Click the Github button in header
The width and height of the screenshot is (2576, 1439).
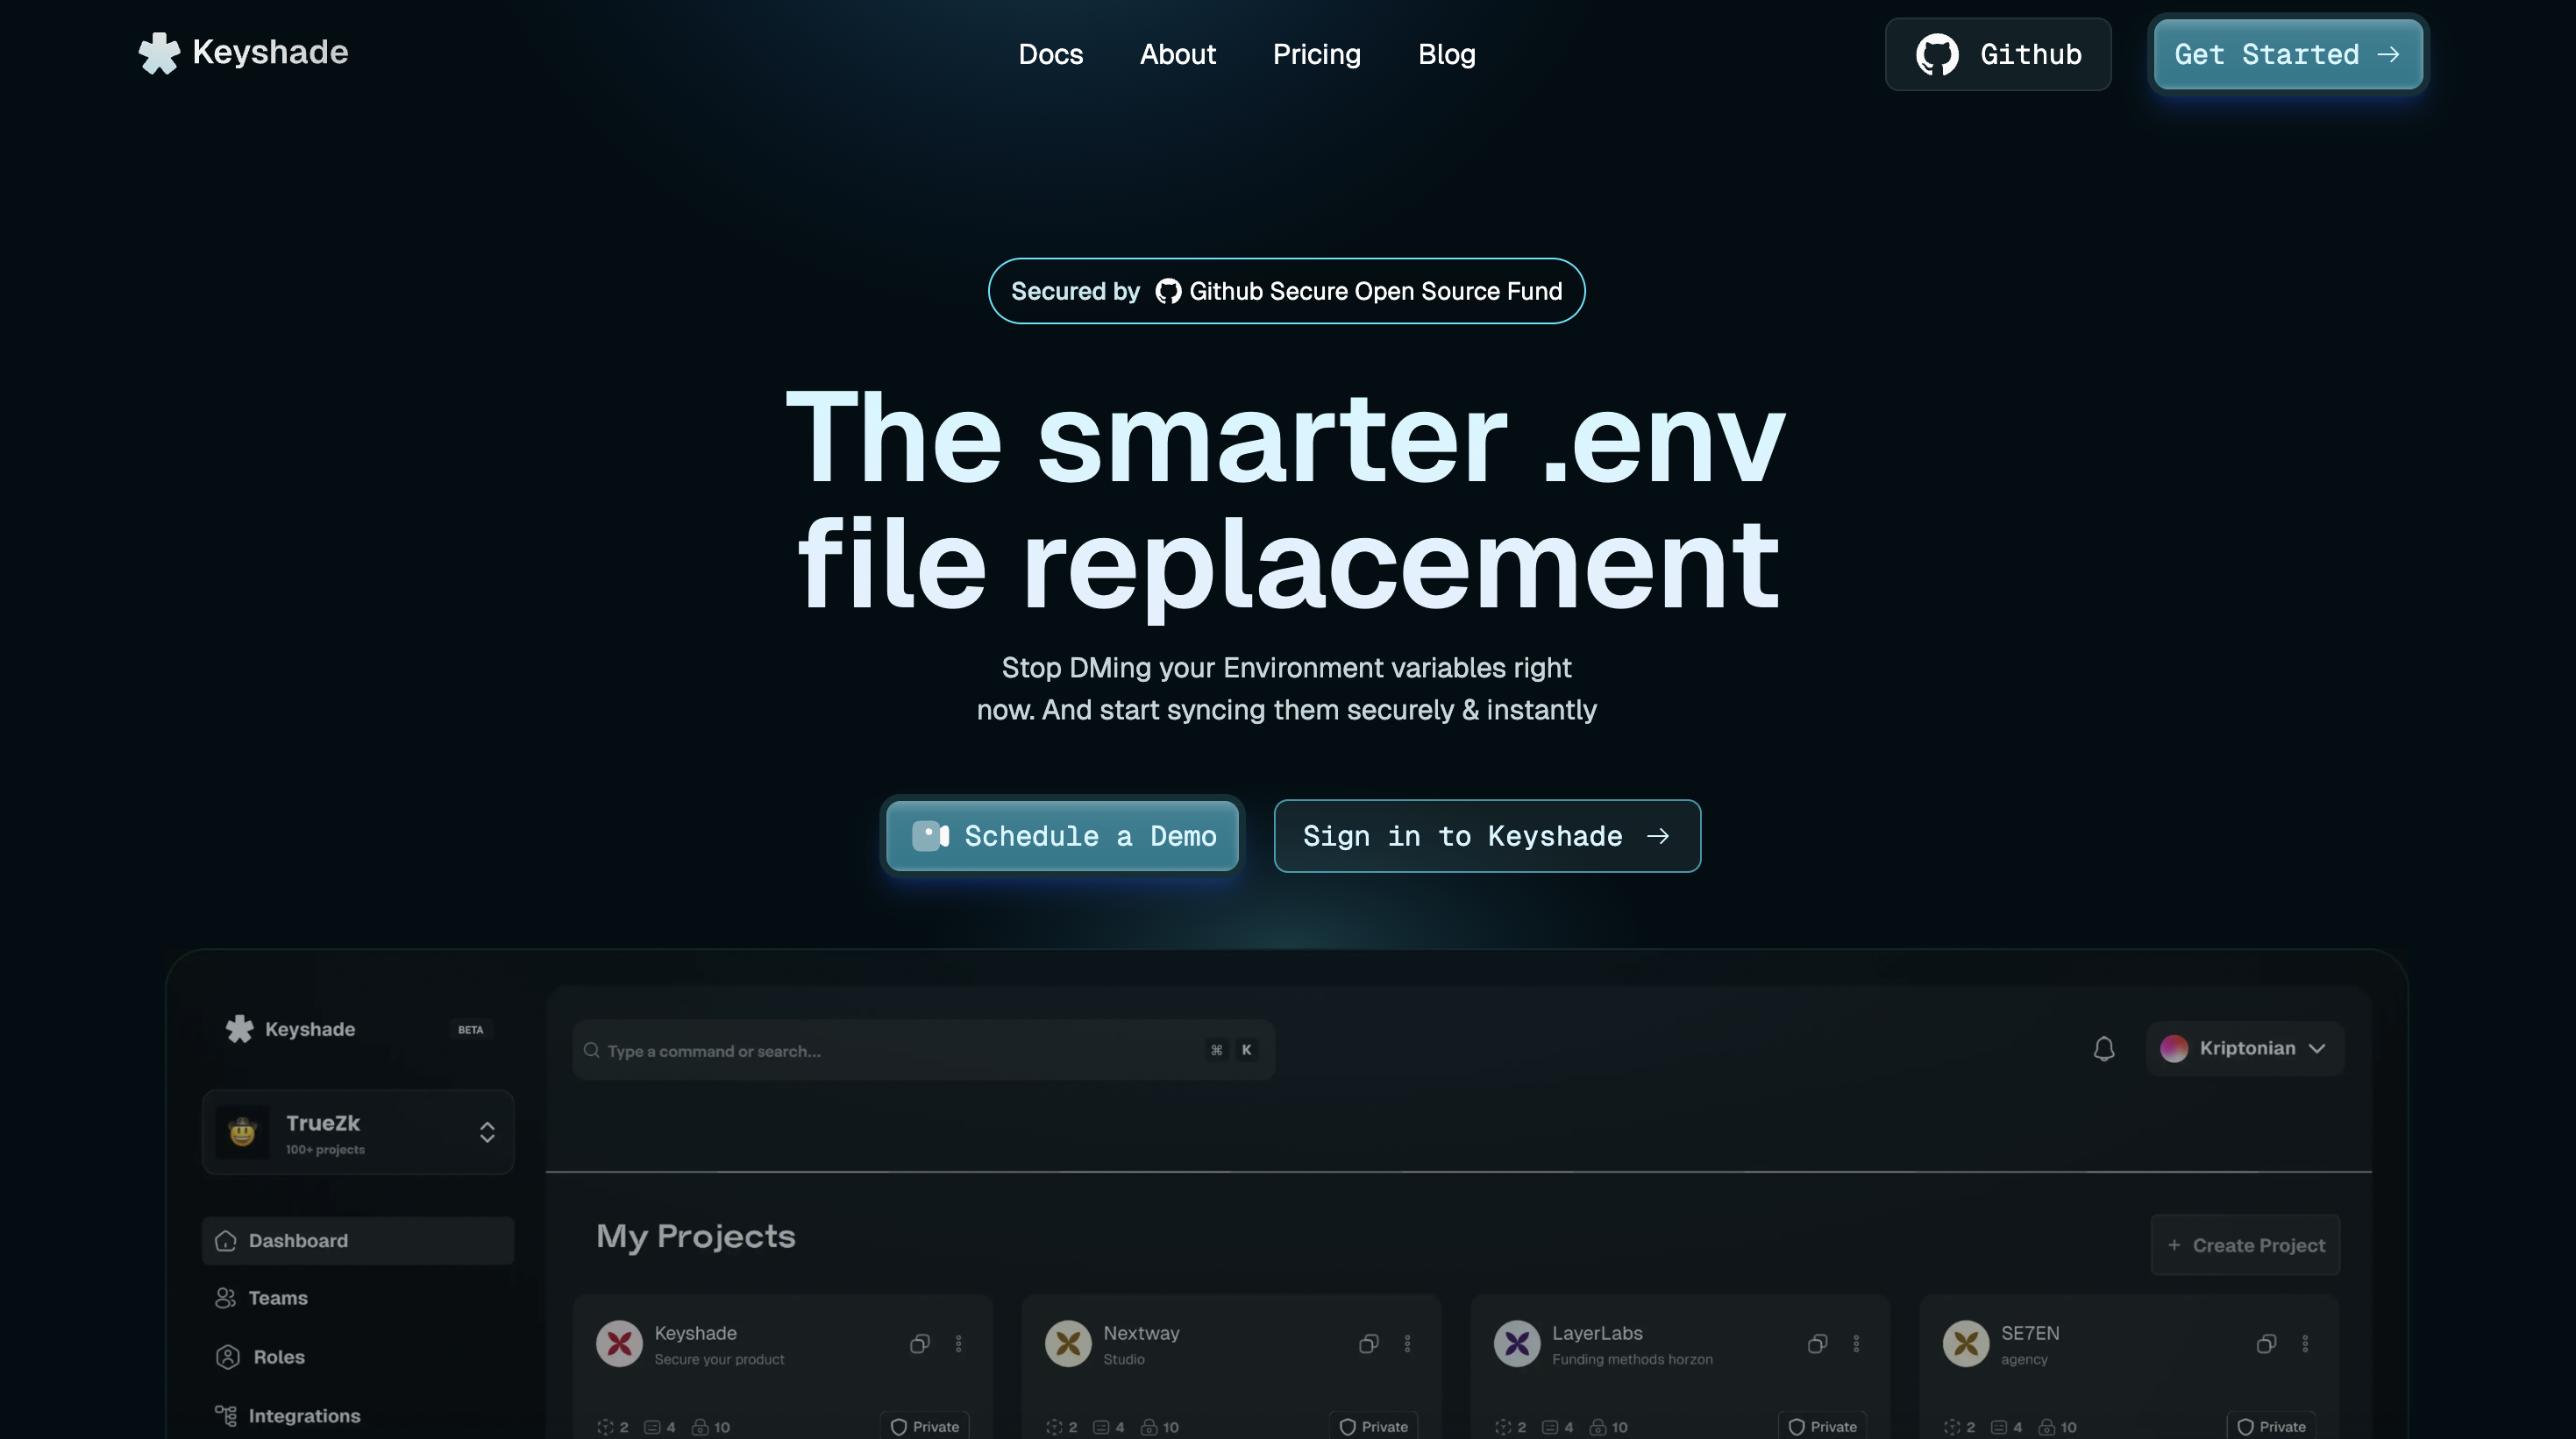[x=1998, y=54]
